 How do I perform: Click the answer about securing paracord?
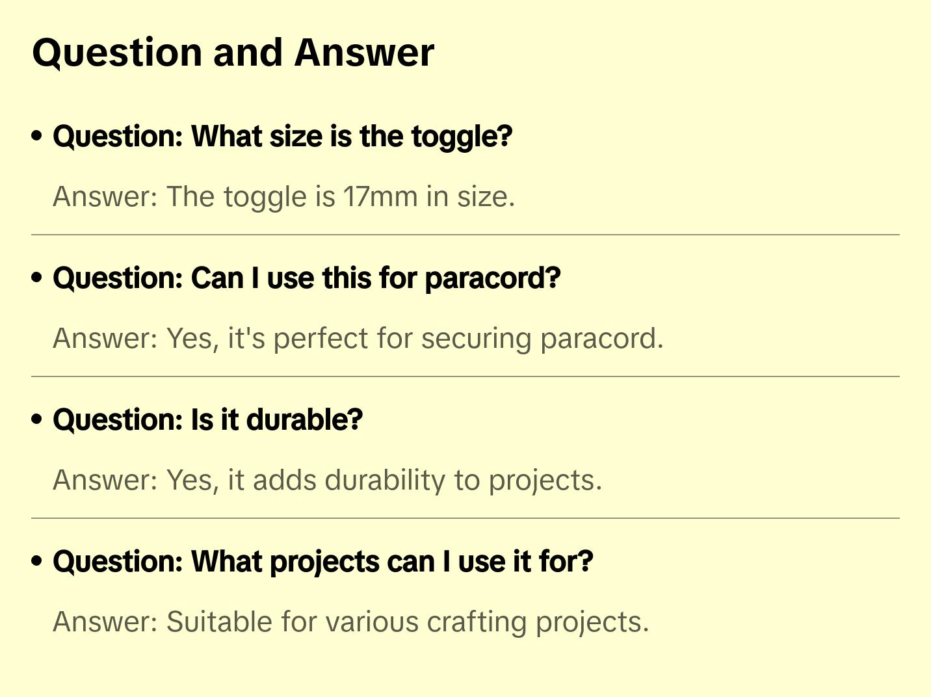pos(358,338)
